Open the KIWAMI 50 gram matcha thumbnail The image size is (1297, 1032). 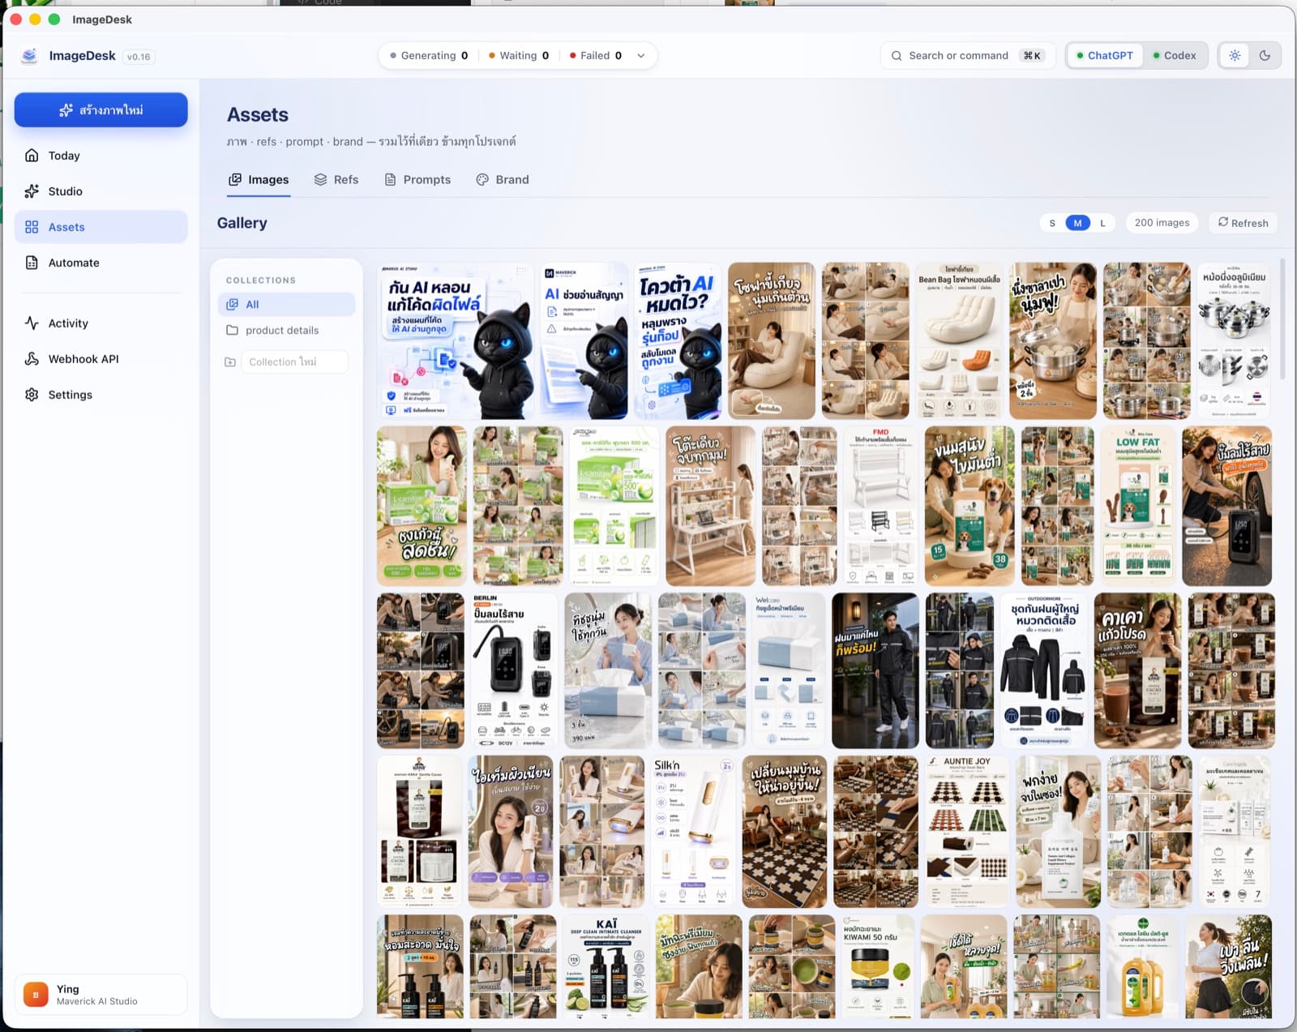click(876, 966)
